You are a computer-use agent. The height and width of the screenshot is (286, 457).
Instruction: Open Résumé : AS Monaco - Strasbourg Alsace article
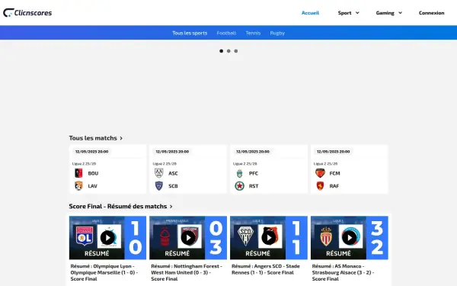point(343,272)
